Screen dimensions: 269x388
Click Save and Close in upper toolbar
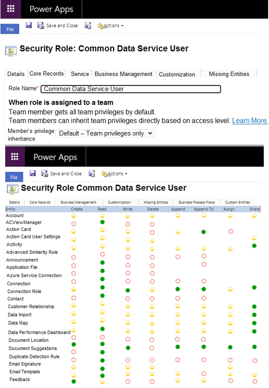click(x=58, y=25)
